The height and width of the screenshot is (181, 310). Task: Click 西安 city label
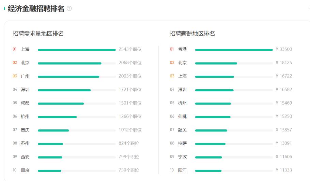tap(25, 157)
